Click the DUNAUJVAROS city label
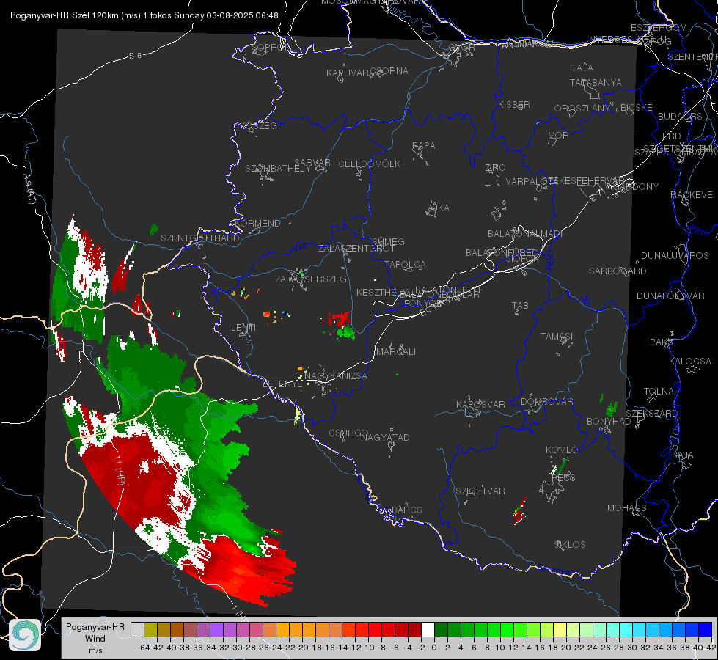The height and width of the screenshot is (660, 718). (675, 256)
